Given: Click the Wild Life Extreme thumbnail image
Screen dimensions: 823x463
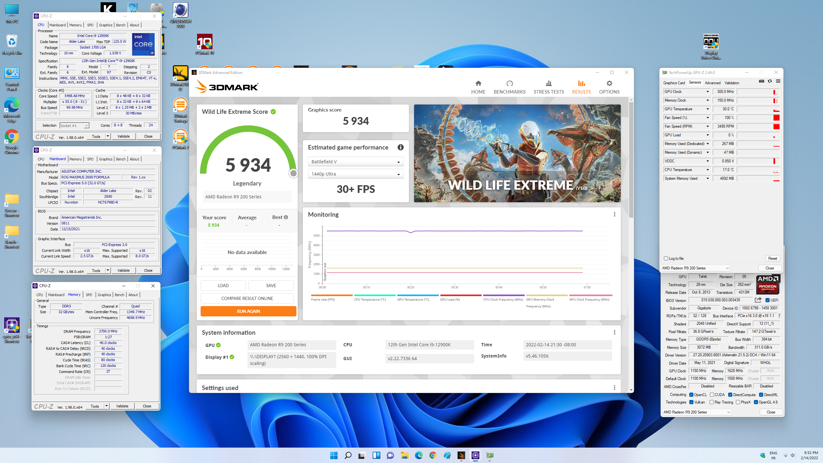Looking at the screenshot, I should pyautogui.click(x=517, y=153).
